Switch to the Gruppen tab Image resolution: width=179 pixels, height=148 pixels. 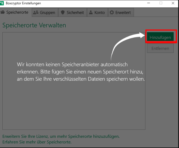pyautogui.click(x=45, y=13)
